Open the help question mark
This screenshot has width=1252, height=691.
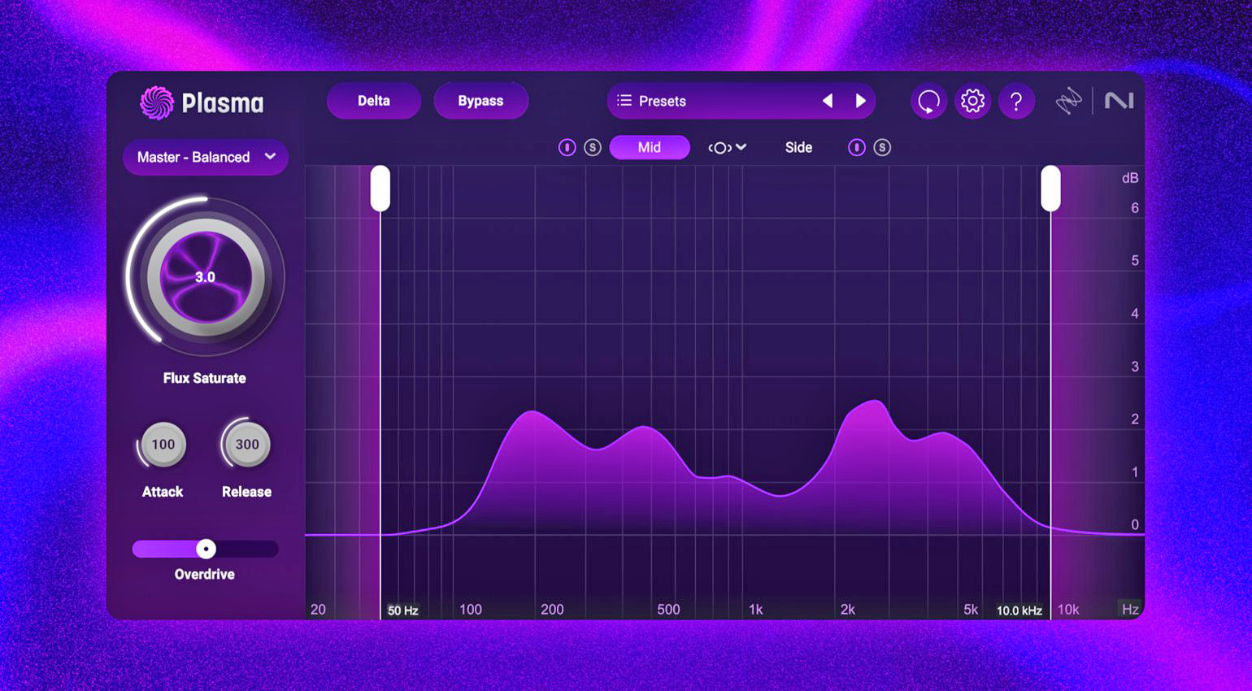pyautogui.click(x=1016, y=101)
